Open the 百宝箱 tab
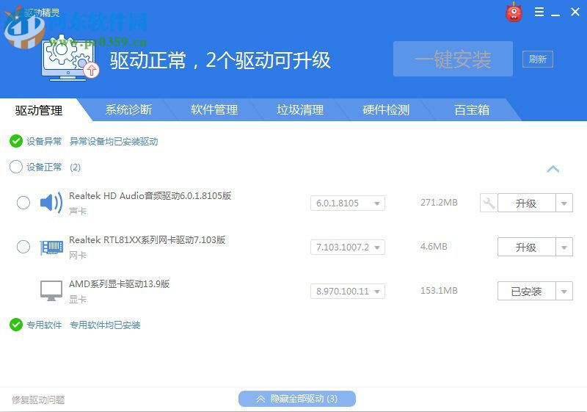Screen dimensions: 587x412 (x=472, y=109)
